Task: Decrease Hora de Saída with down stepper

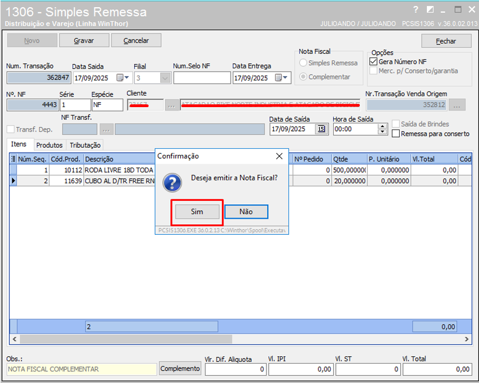Action: click(x=382, y=132)
